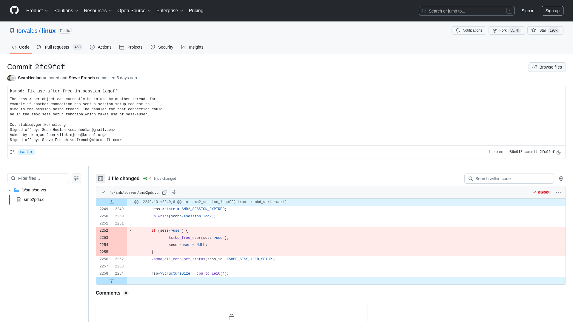
Task: Click the Browse files button
Action: (x=547, y=67)
